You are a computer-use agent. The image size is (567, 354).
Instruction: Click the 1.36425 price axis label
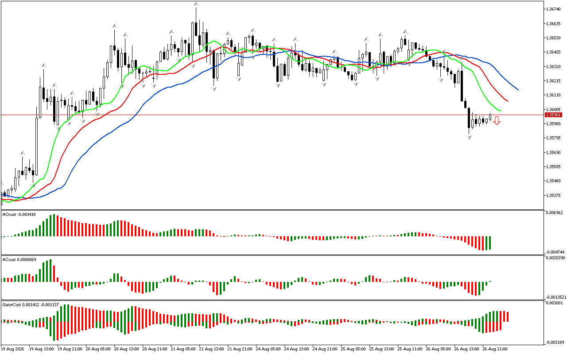pyautogui.click(x=553, y=53)
